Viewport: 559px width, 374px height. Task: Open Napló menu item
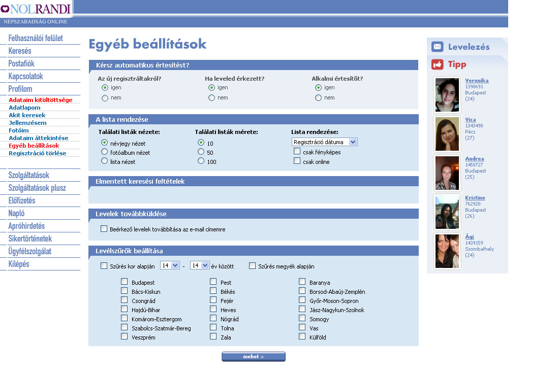[16, 214]
